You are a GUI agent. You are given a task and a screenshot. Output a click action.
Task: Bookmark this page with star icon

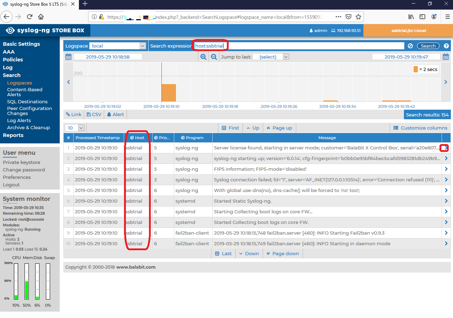click(358, 17)
